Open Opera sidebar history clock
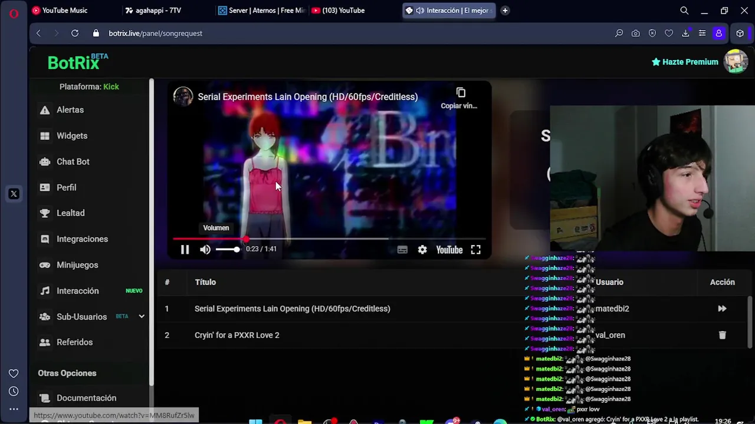Image resolution: width=755 pixels, height=424 pixels. point(14,391)
